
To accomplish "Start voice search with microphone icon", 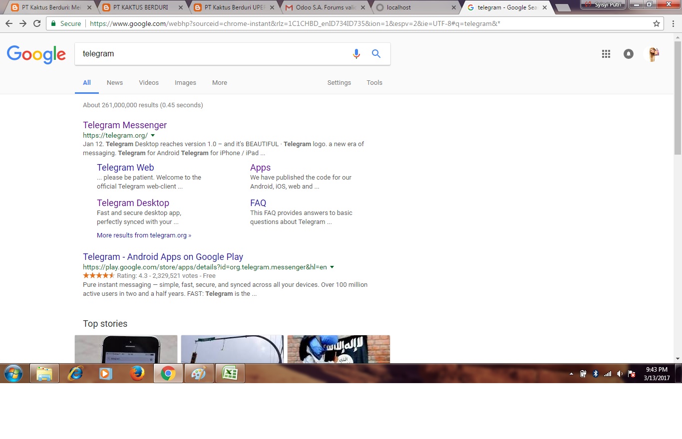I will point(356,54).
